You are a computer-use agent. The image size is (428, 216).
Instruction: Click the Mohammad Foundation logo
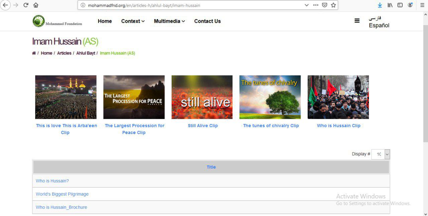(x=57, y=21)
